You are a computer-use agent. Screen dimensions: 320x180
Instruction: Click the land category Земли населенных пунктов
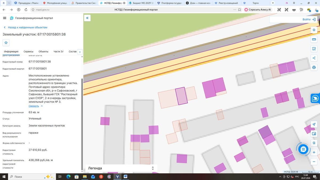click(x=47, y=126)
